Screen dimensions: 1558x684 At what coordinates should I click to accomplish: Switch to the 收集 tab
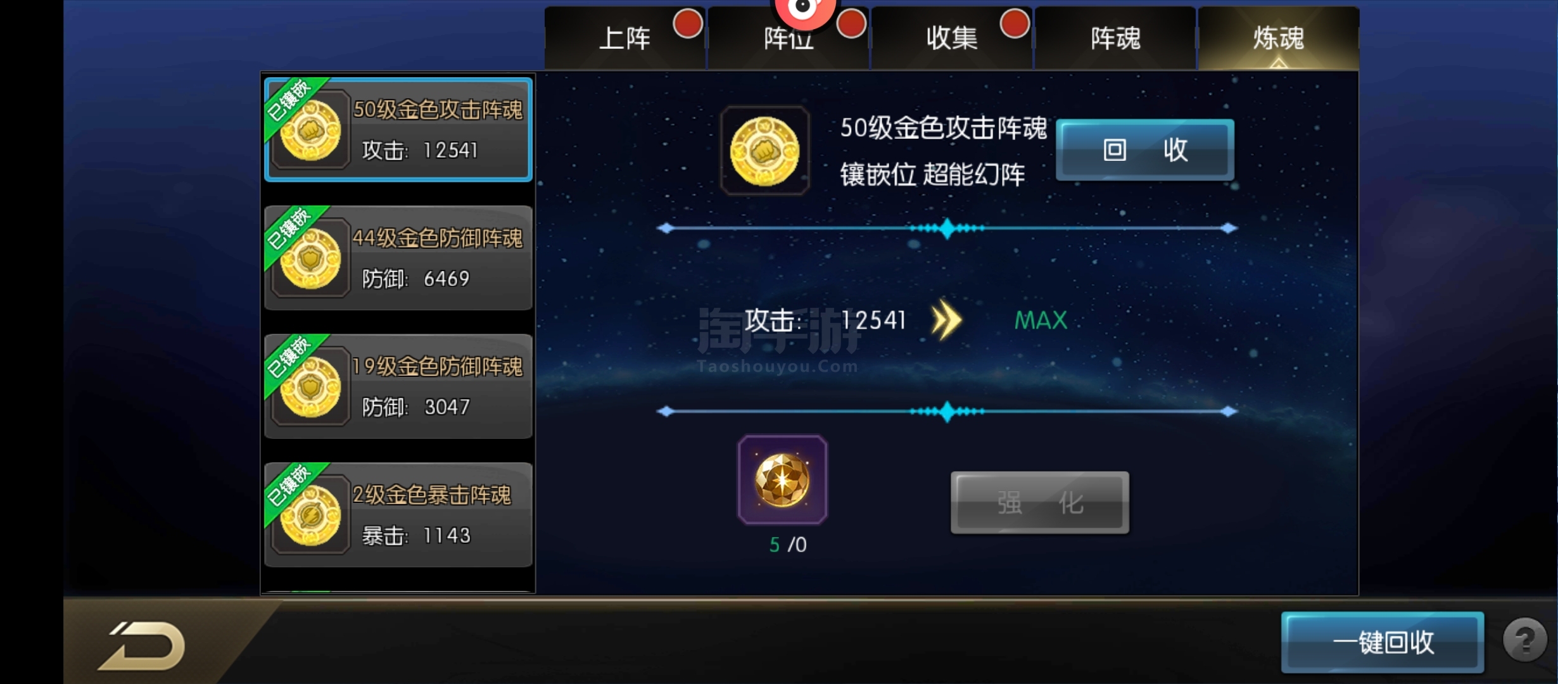point(951,38)
